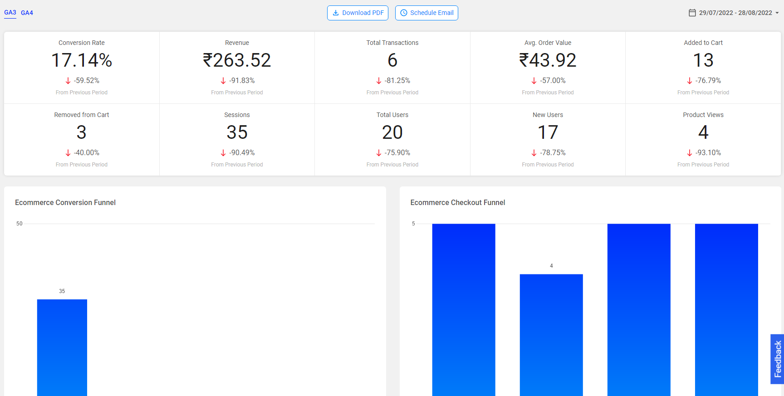
Task: Click the -57.00% change under Avg. Order Value
Action: [553, 81]
